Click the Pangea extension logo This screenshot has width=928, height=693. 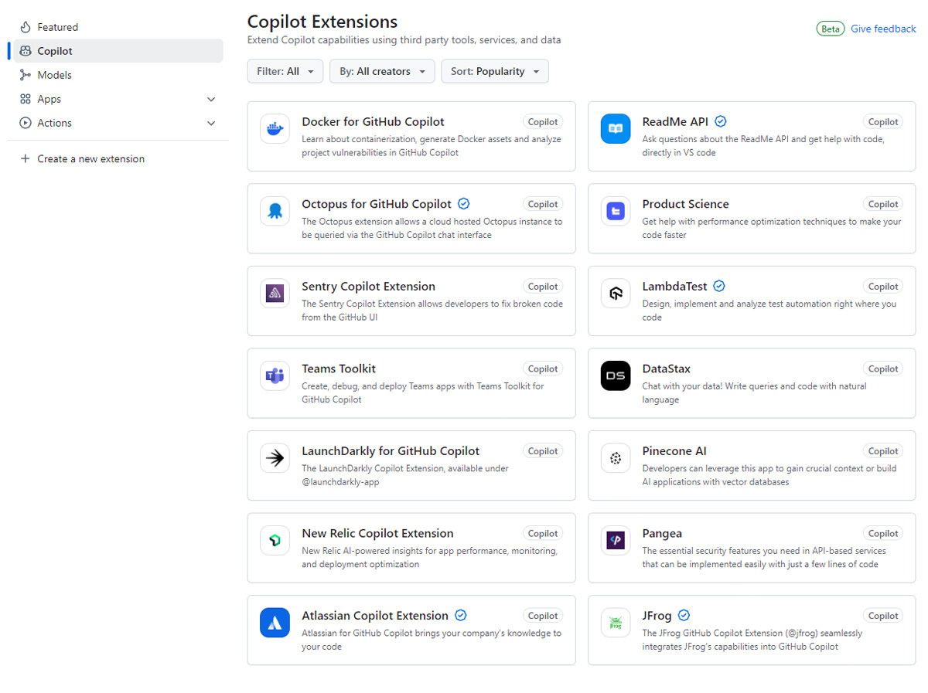tap(615, 540)
